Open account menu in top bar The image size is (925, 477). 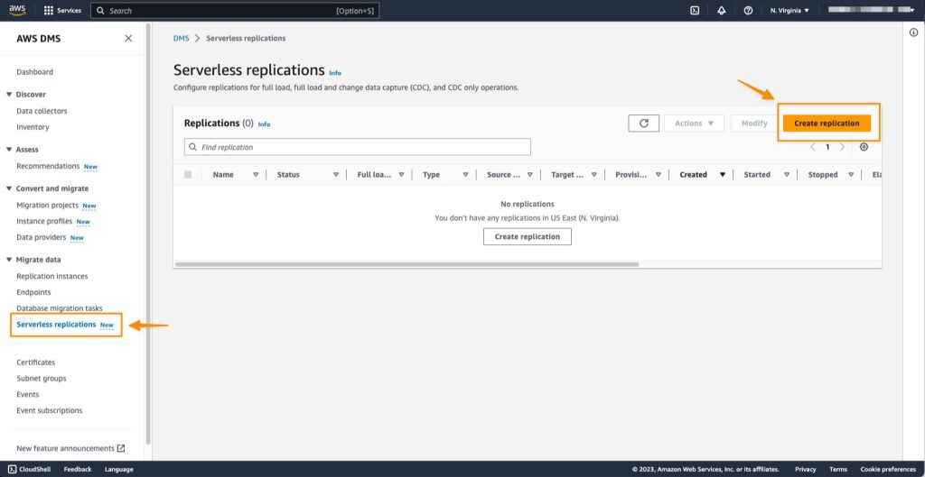tap(871, 10)
